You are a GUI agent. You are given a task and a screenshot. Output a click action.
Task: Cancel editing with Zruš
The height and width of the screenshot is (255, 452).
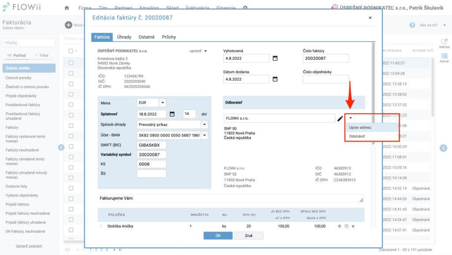(249, 236)
